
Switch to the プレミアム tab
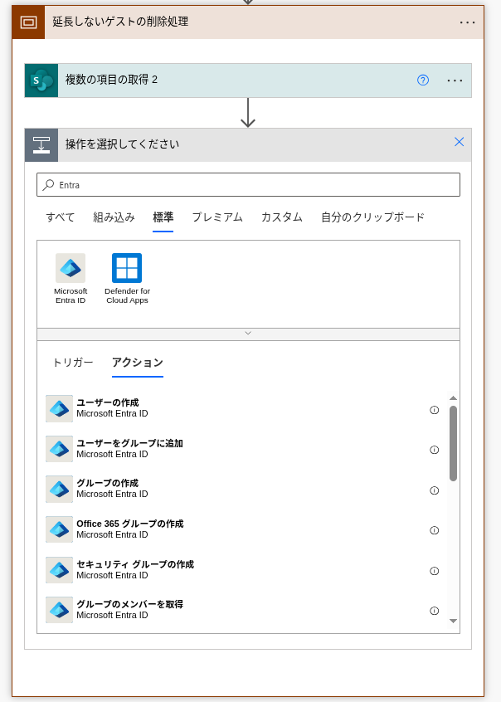(x=217, y=217)
